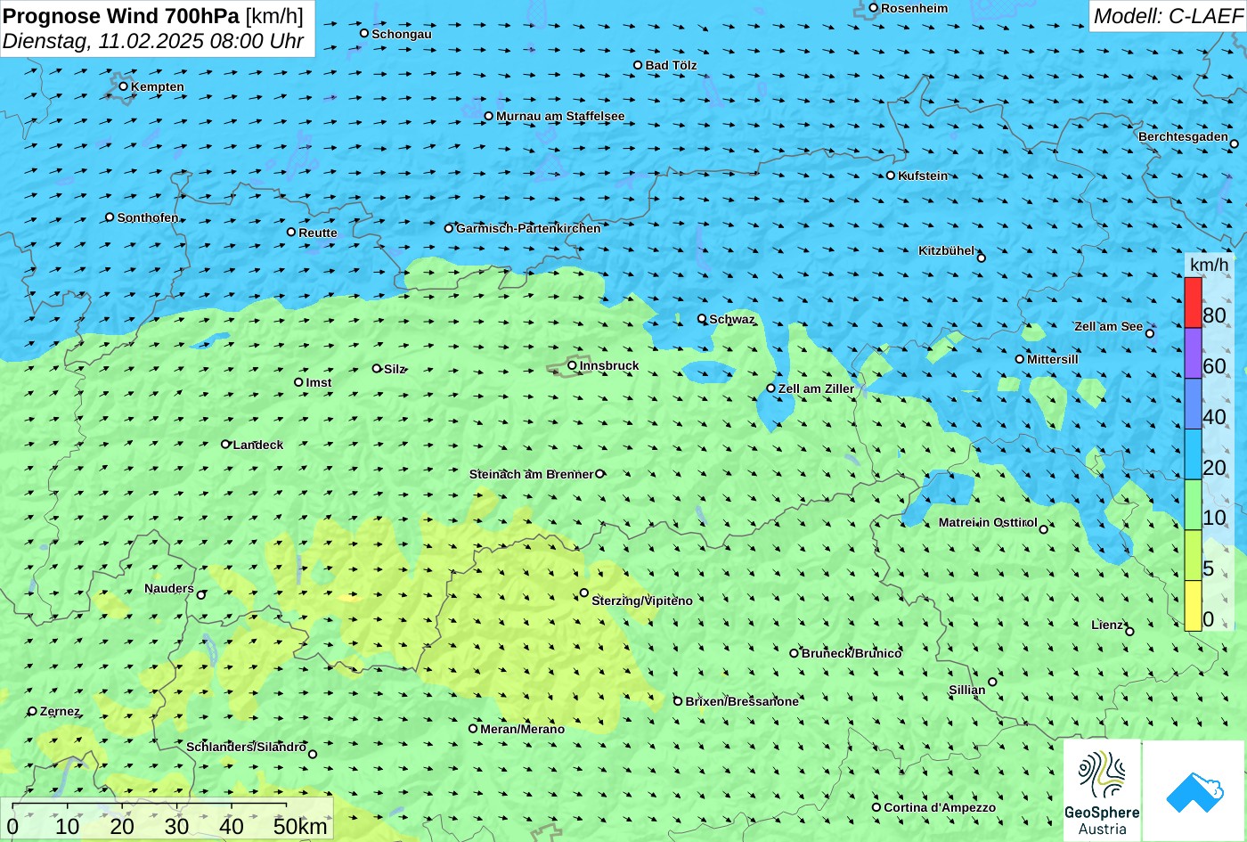Click the Lienz marker dot
Image resolution: width=1247 pixels, height=842 pixels.
(x=1129, y=632)
